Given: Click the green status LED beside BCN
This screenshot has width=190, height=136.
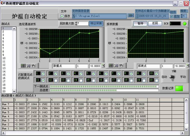Looking at the screenshot, I should (x=185, y=24).
